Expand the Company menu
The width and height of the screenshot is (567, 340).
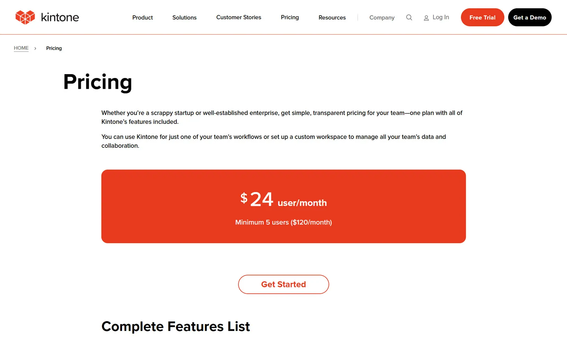point(382,18)
